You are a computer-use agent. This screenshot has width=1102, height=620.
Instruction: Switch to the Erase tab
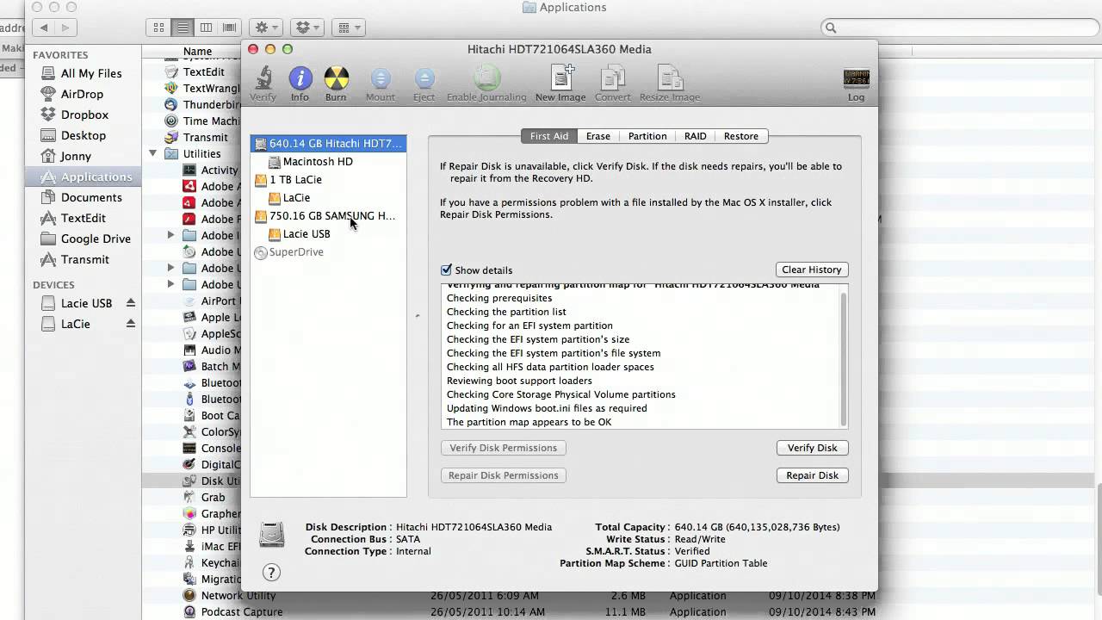(598, 136)
